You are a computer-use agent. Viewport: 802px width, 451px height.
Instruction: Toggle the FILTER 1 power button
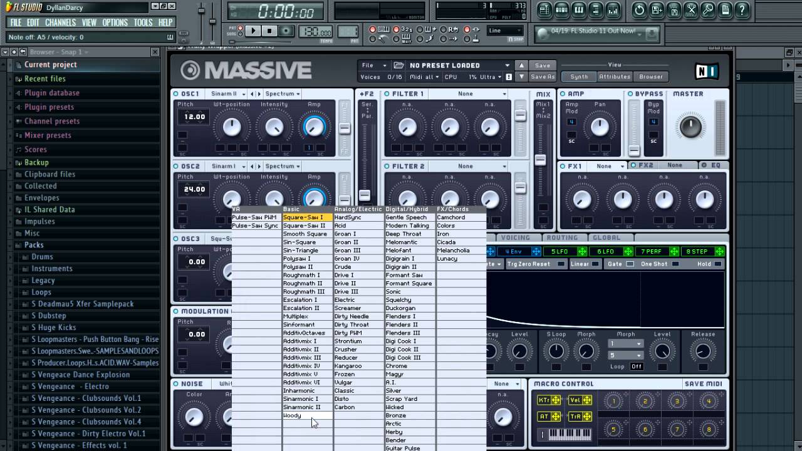point(387,94)
